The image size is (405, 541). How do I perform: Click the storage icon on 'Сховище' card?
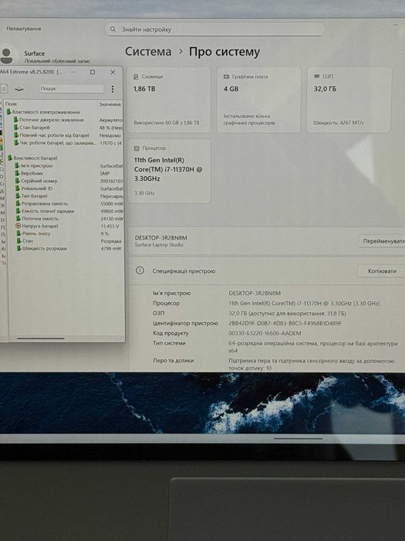point(136,77)
